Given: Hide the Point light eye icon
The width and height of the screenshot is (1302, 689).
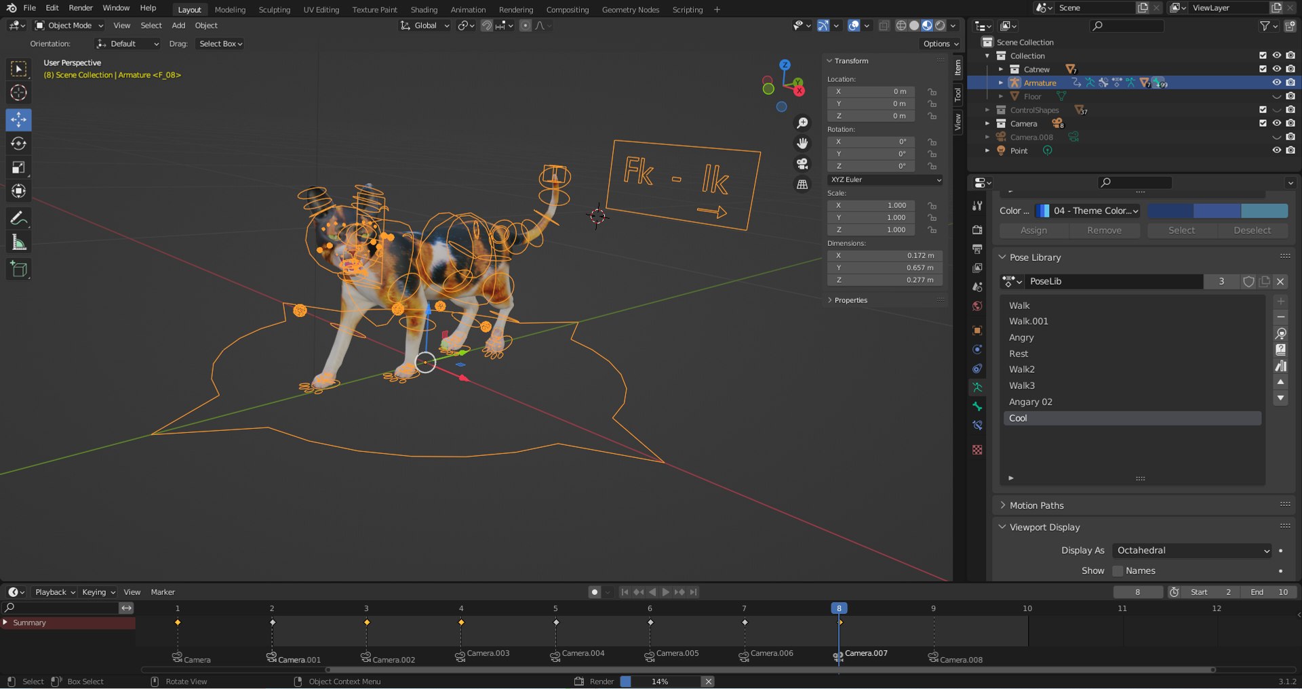Looking at the screenshot, I should [1276, 150].
